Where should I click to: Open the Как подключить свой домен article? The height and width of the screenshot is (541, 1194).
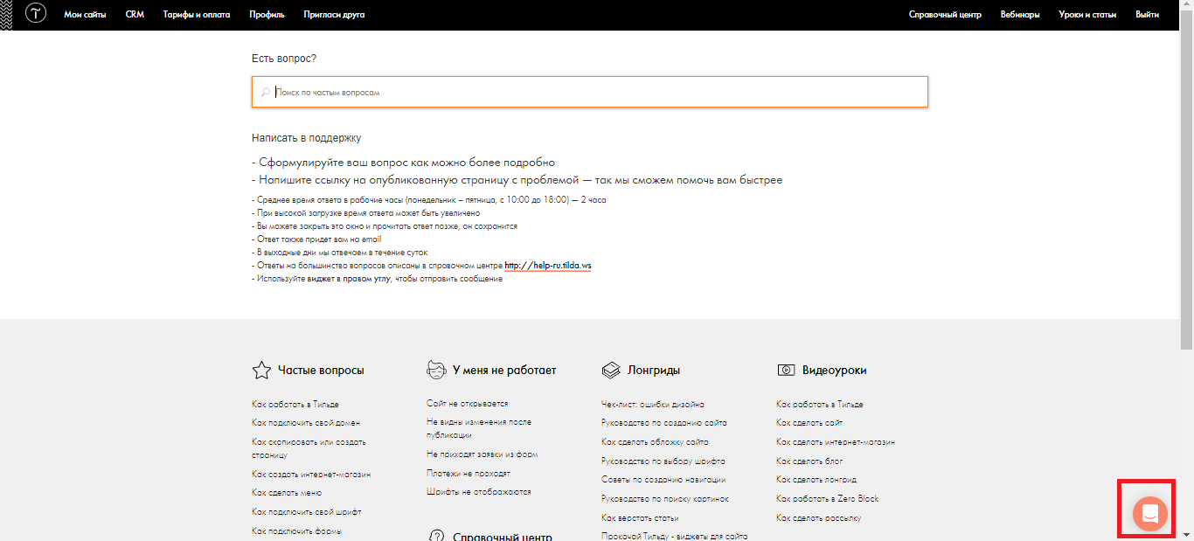coord(305,423)
